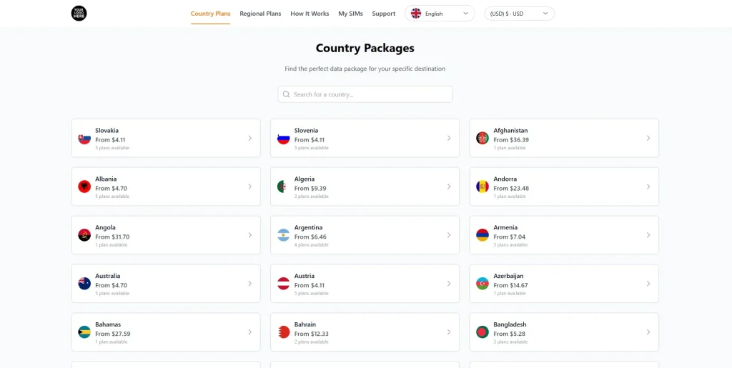732x368 pixels.
Task: Select the Armenia country package
Action: coord(563,235)
